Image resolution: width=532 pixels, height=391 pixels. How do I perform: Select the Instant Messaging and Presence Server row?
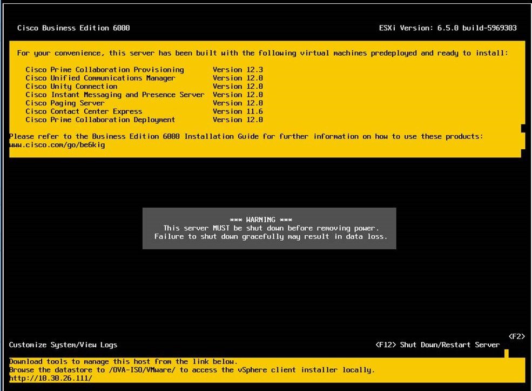[x=144, y=95]
